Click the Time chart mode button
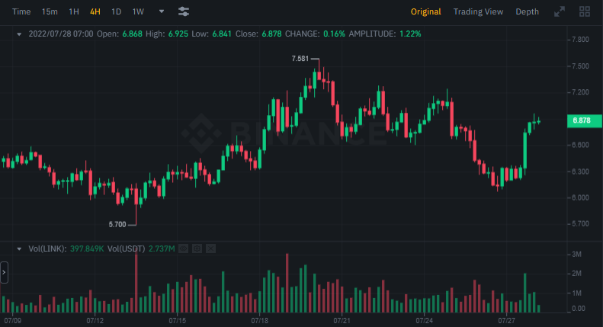 coord(22,11)
